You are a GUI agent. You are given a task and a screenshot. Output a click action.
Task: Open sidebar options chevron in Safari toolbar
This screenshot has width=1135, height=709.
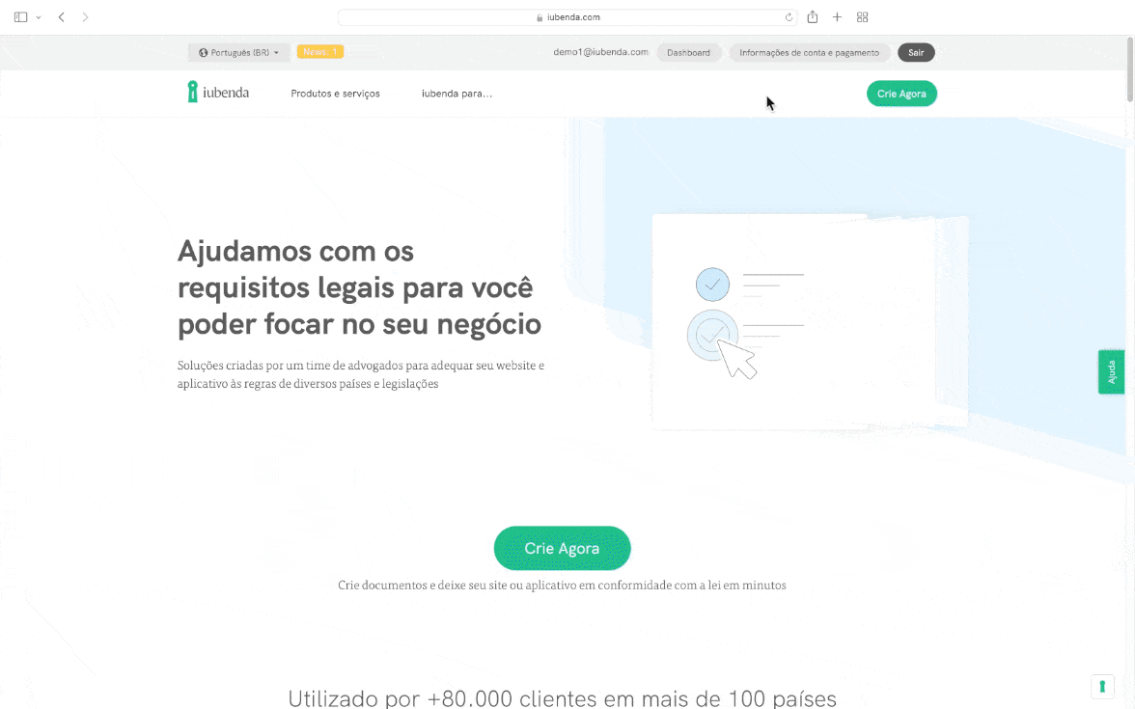pos(39,17)
